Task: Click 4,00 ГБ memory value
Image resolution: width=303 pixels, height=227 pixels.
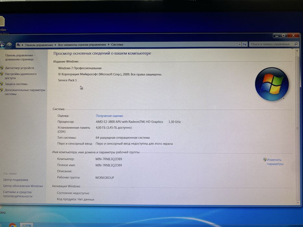Action: pos(114,127)
